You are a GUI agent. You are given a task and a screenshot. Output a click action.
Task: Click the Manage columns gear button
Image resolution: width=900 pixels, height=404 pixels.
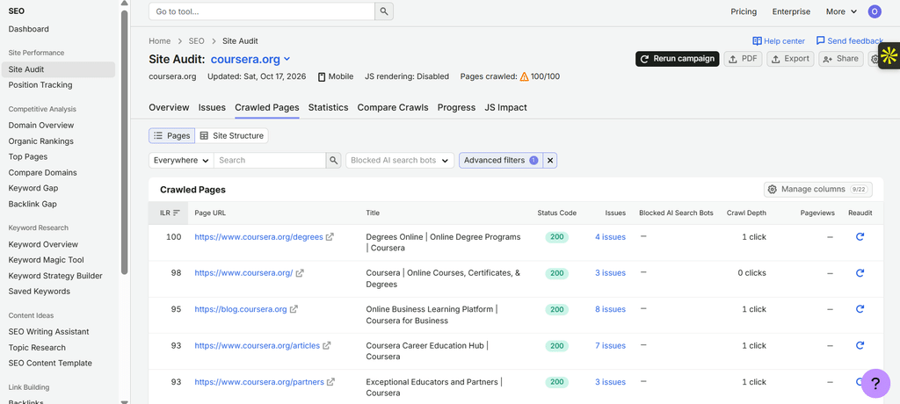click(x=818, y=190)
